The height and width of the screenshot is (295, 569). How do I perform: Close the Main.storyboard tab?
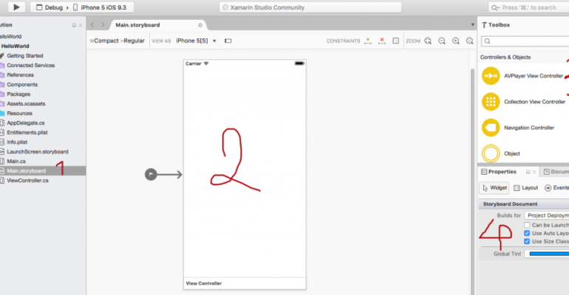pos(200,25)
